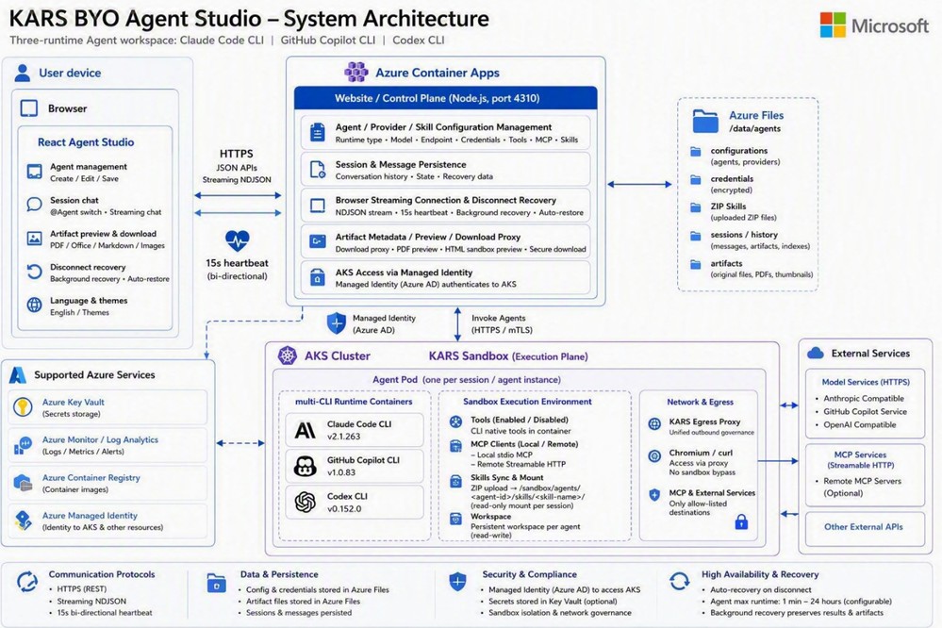
Task: Click the Network & Egress heading
Action: [x=700, y=402]
